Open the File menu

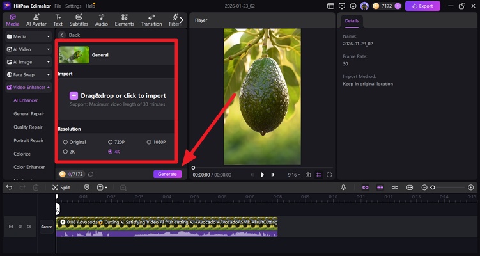coord(58,6)
